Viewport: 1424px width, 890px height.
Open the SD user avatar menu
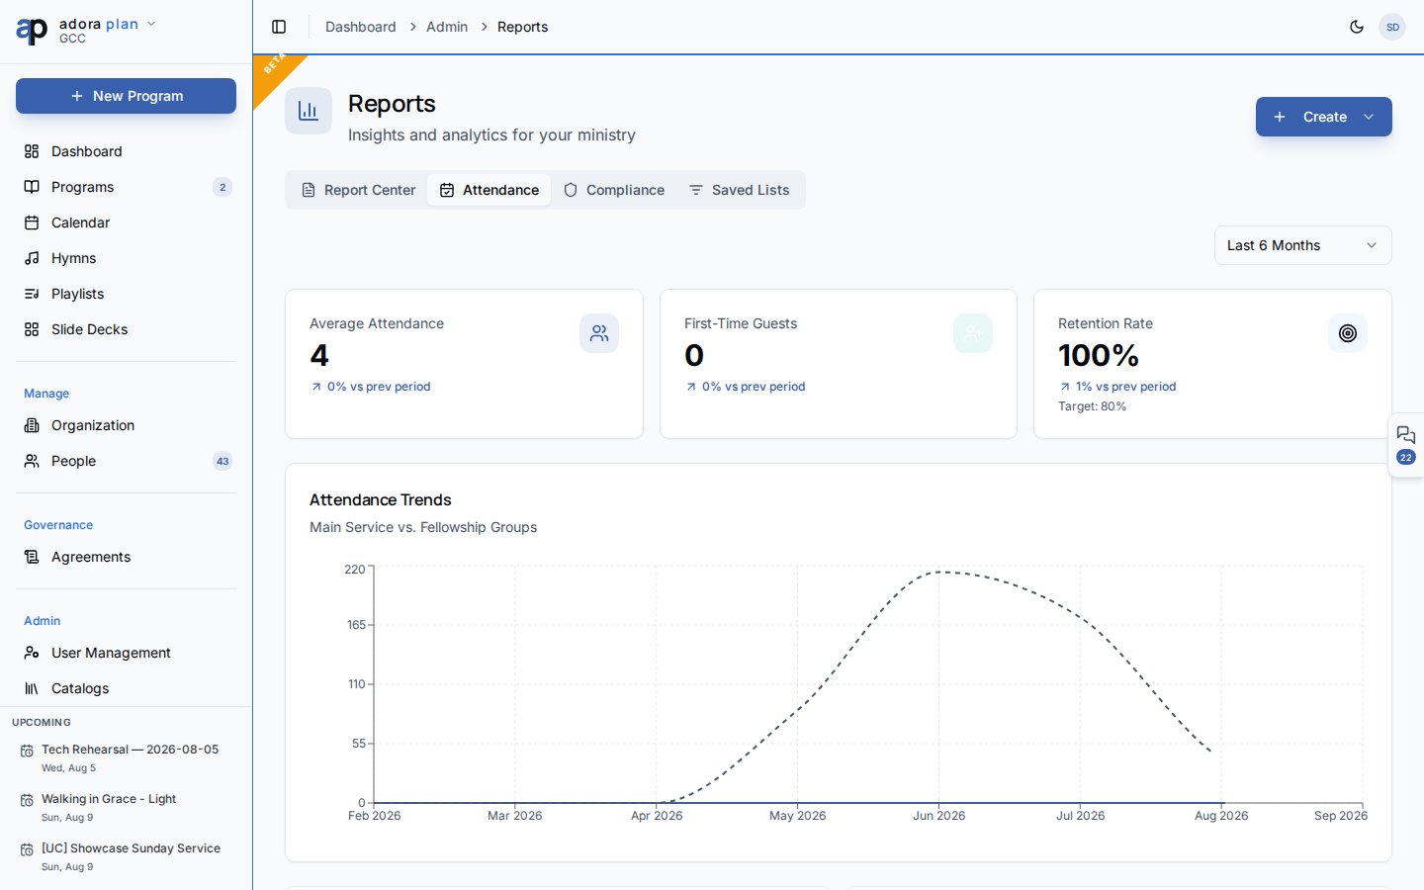click(1392, 27)
